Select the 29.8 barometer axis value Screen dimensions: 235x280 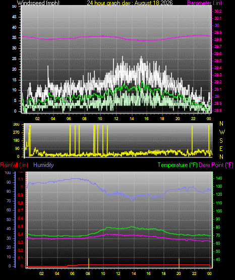218,39
